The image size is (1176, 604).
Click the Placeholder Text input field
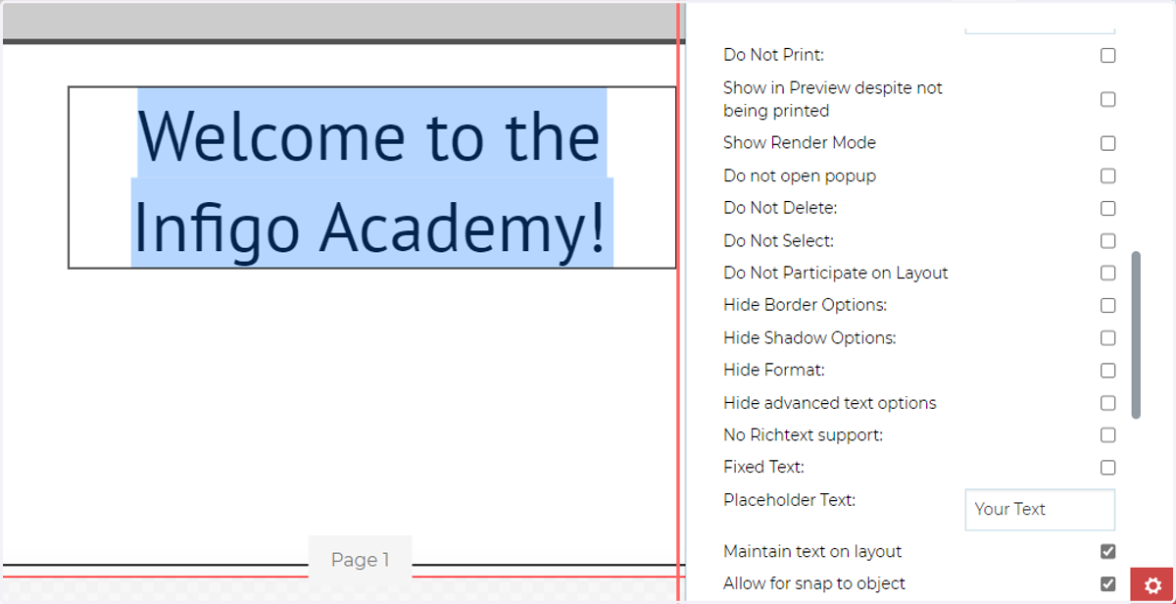pos(1040,510)
